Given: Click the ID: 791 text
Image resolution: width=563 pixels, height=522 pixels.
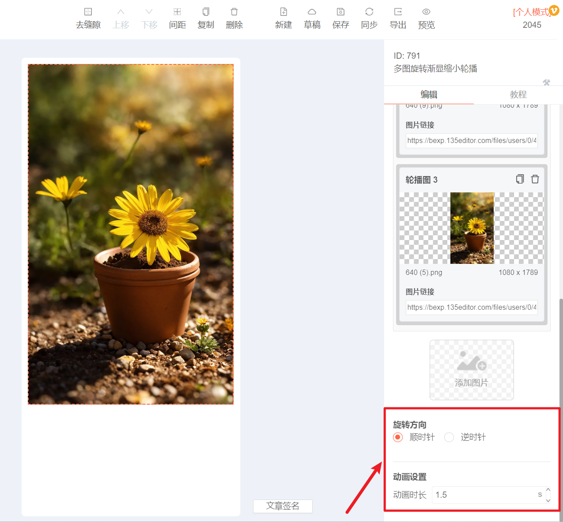Looking at the screenshot, I should click(407, 56).
